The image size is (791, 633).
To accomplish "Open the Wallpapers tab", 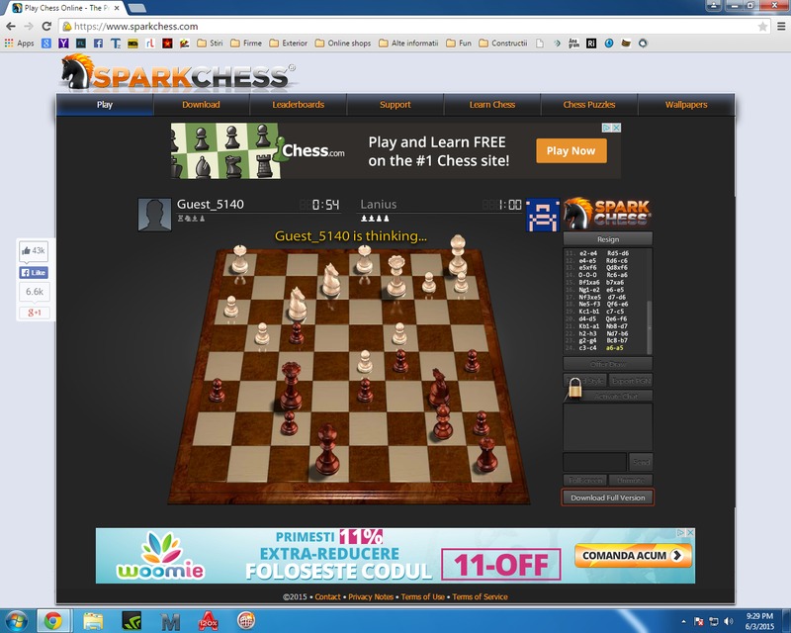I will (x=686, y=105).
